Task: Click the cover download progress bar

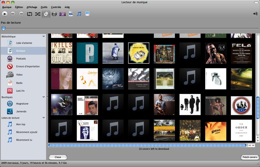Action: coord(148,145)
